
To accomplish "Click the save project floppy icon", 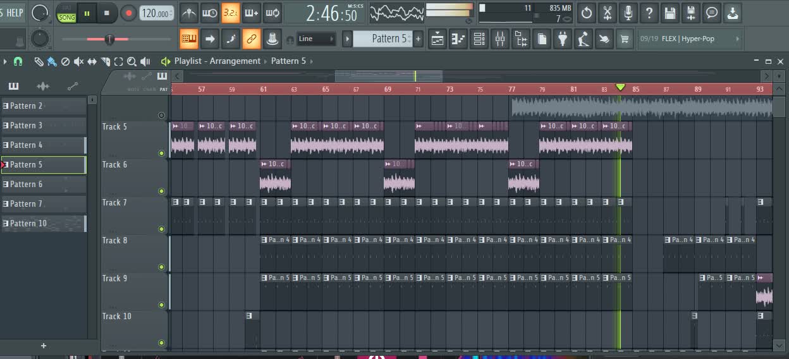I will point(670,13).
